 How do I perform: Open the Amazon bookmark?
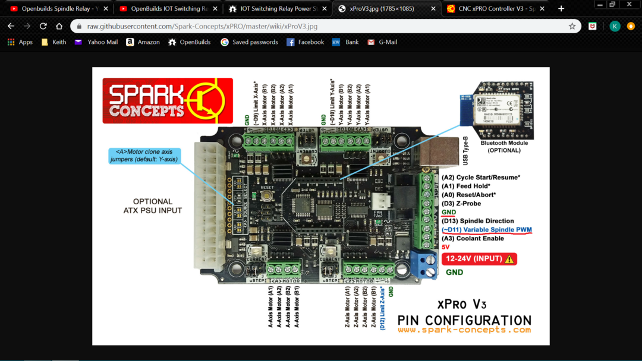[143, 42]
